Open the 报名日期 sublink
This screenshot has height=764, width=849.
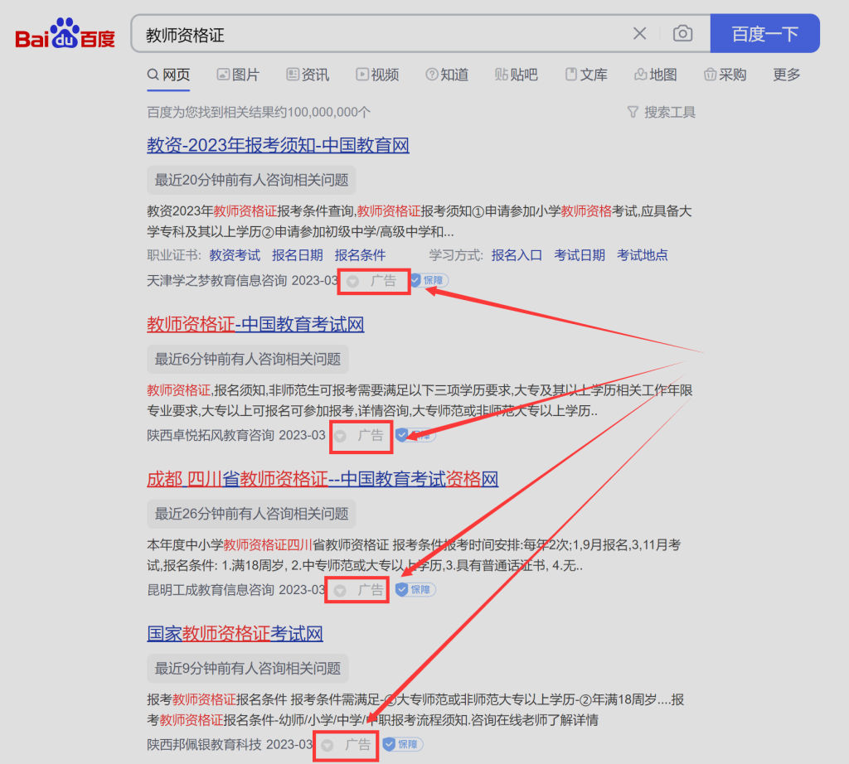(298, 255)
